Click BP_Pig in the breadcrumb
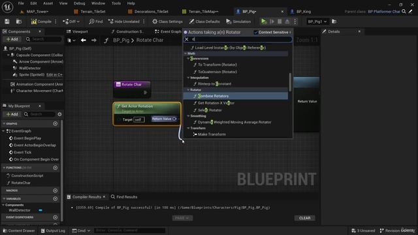Viewport: 418px width, 235px height. (x=121, y=40)
